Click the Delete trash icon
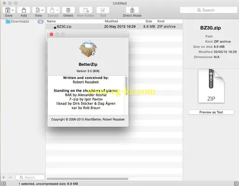Image resolution: width=239 pixels, height=186 pixels. 68,10
